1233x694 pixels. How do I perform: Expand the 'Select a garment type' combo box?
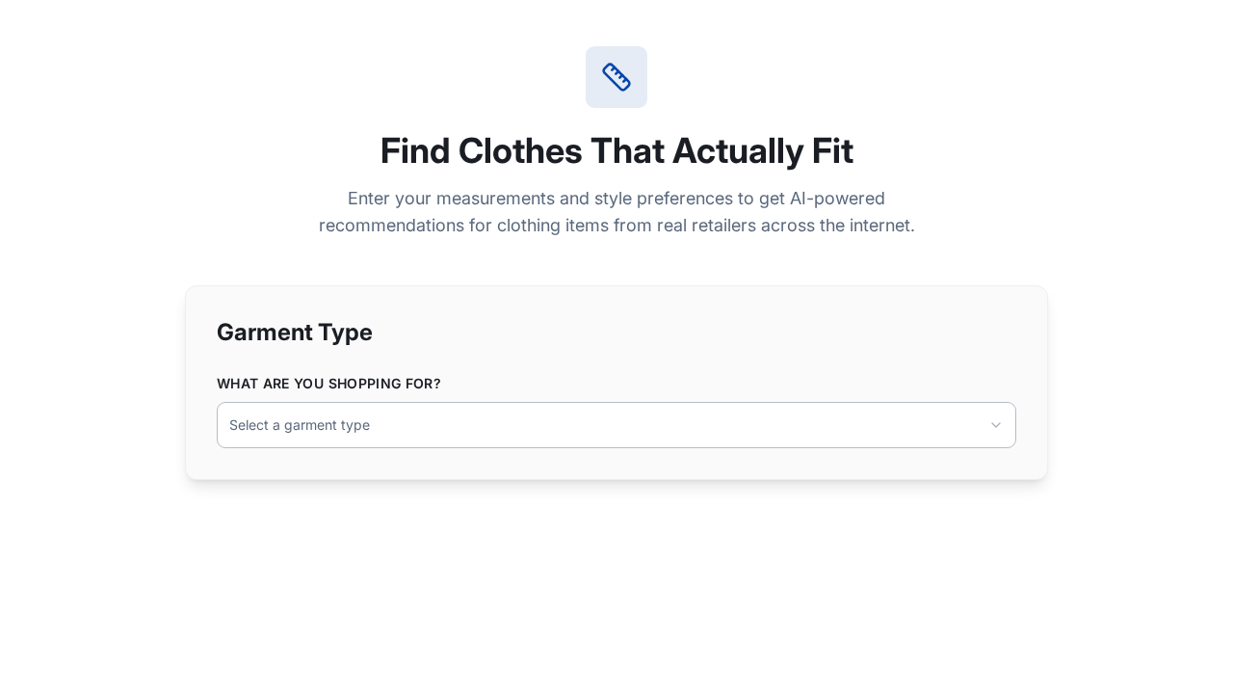point(616,425)
